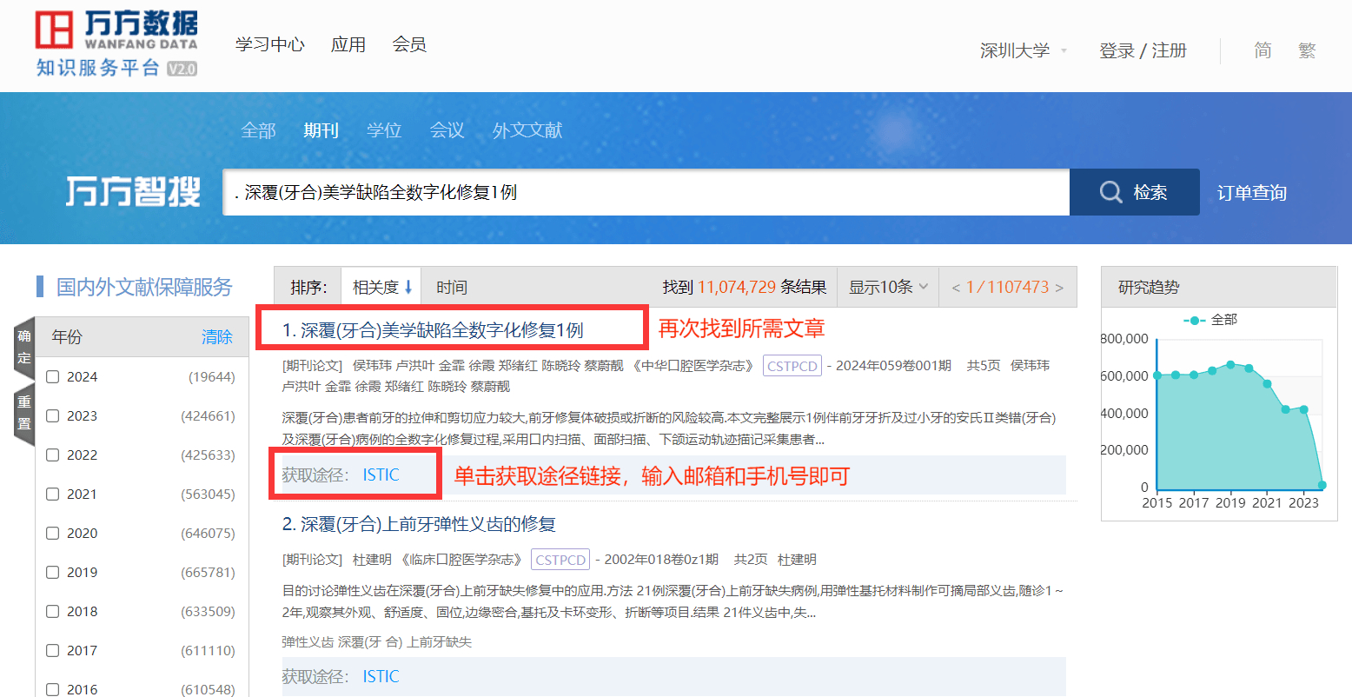Switch to the 全部 search tab
1352x697 pixels.
tap(258, 130)
